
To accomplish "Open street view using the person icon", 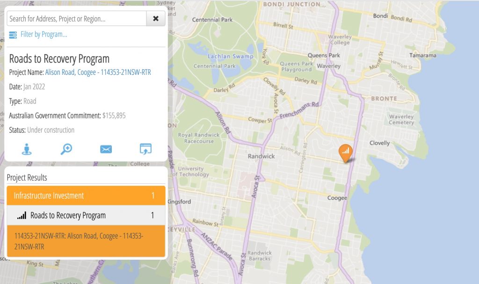I will click(27, 149).
